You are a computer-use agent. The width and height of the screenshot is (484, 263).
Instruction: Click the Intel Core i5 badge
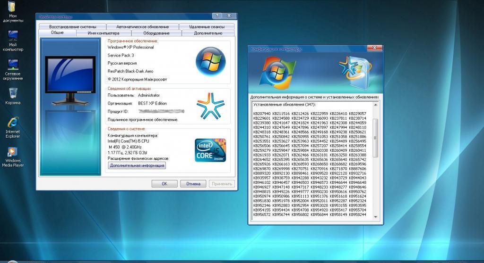point(210,150)
